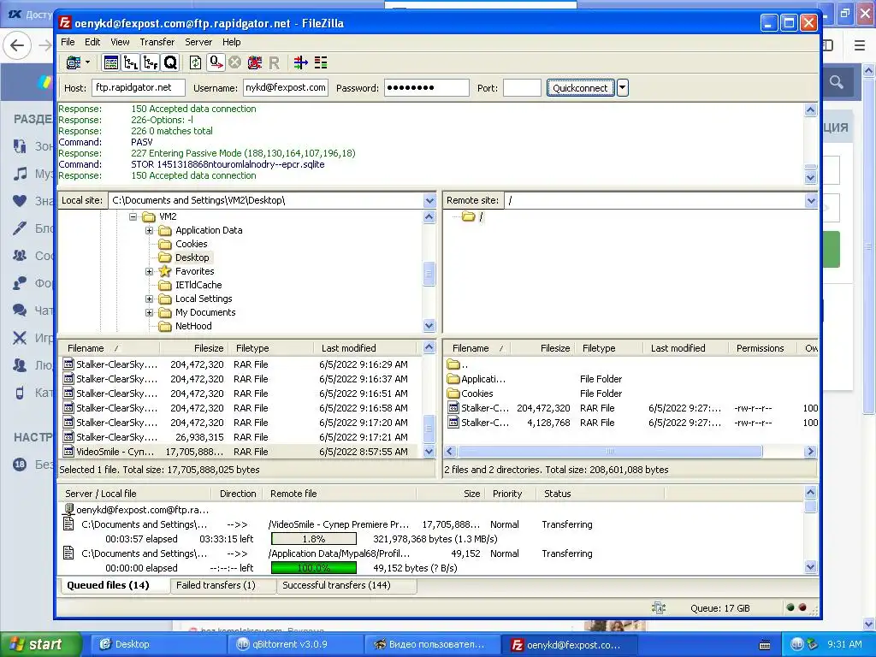Open directory listing filters icon

[301, 62]
